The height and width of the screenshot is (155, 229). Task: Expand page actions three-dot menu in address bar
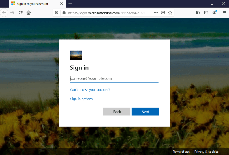[156, 13]
